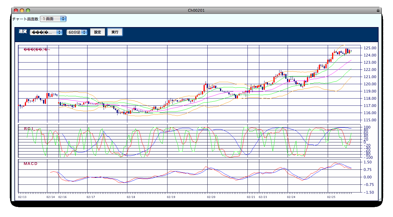The image size is (393, 217).
Task: Click the 02/17 date label
Action: click(91, 197)
